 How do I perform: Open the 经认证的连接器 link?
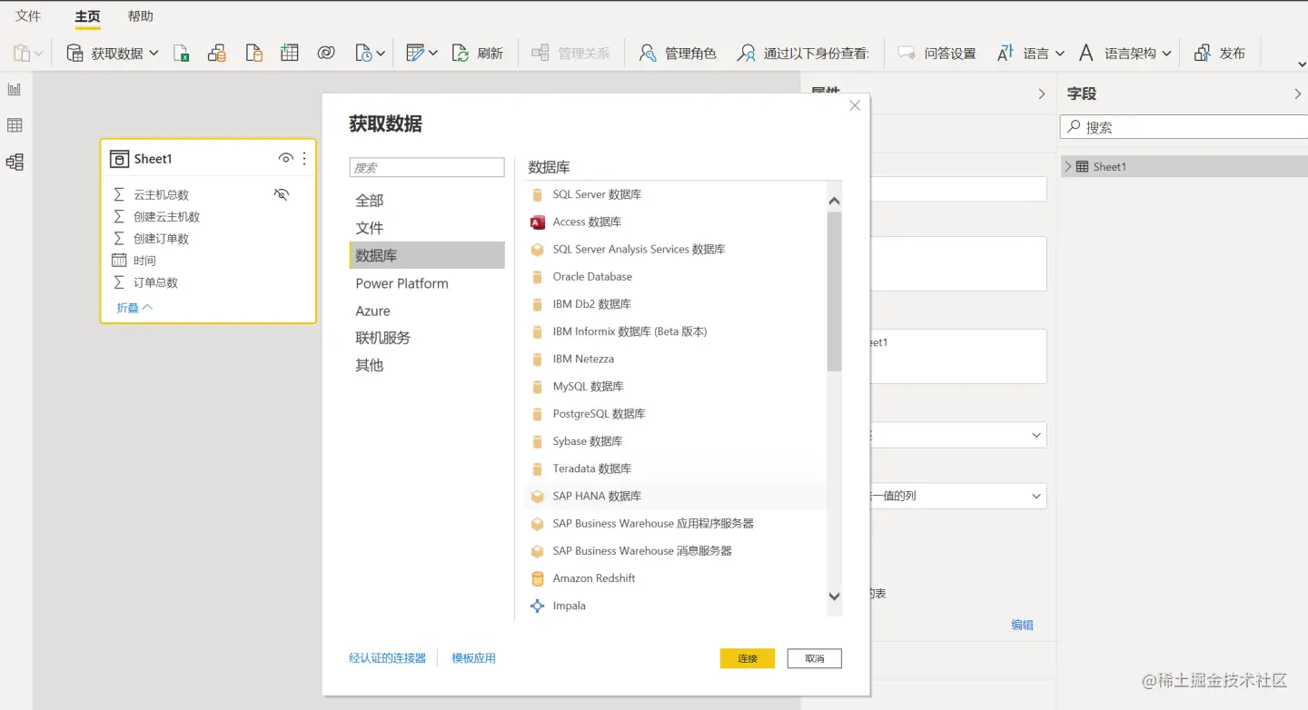click(x=388, y=658)
